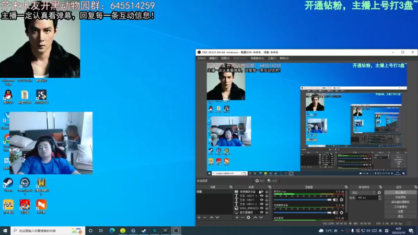Select the scene entry in Scenes list

coord(214,192)
